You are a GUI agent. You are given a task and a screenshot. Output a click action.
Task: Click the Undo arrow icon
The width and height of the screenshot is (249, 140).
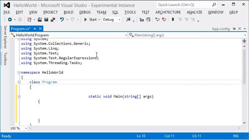coord(62,19)
